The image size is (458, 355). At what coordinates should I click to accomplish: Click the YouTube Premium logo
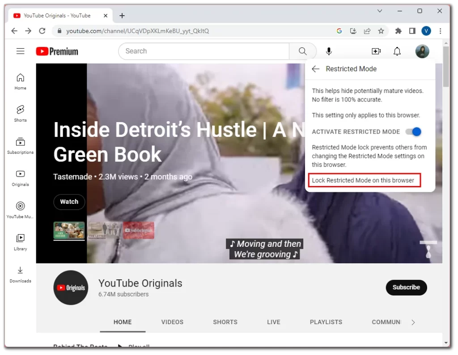57,51
